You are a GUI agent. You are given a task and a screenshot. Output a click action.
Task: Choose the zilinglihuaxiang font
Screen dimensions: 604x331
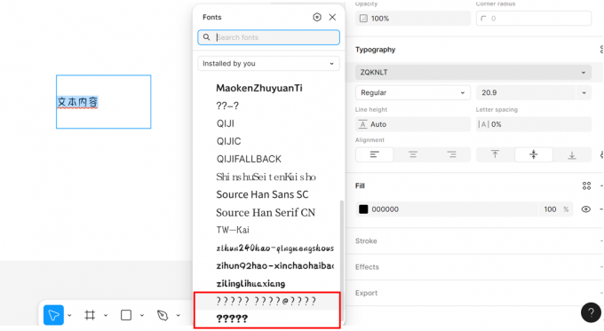(x=250, y=284)
